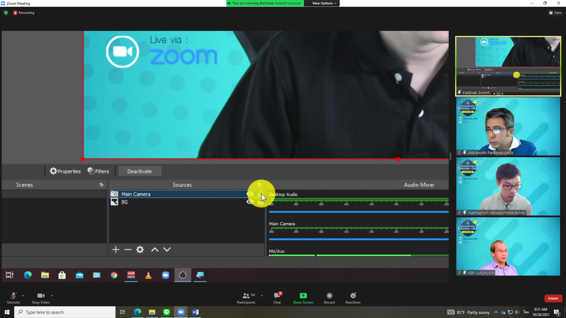The width and height of the screenshot is (566, 318).
Task: Select Akkrawuthi Paramapuneya video thumbnail
Action: [508, 126]
